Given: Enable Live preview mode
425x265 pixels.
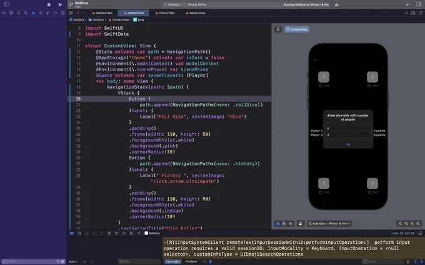Looking at the screenshot, I should point(278,224).
